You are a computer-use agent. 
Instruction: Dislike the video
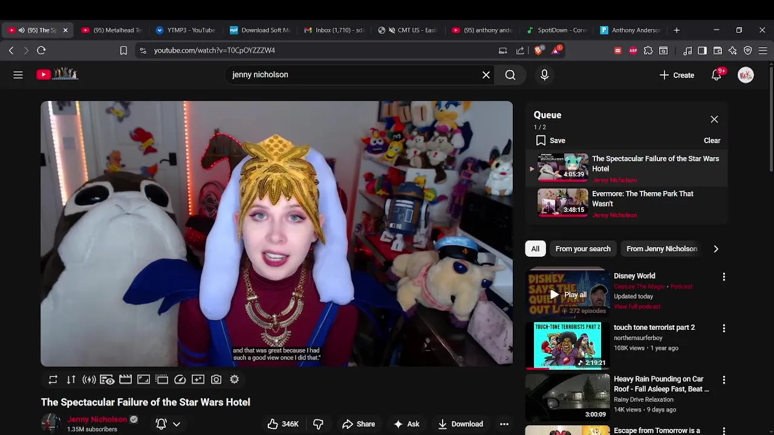pyautogui.click(x=318, y=424)
